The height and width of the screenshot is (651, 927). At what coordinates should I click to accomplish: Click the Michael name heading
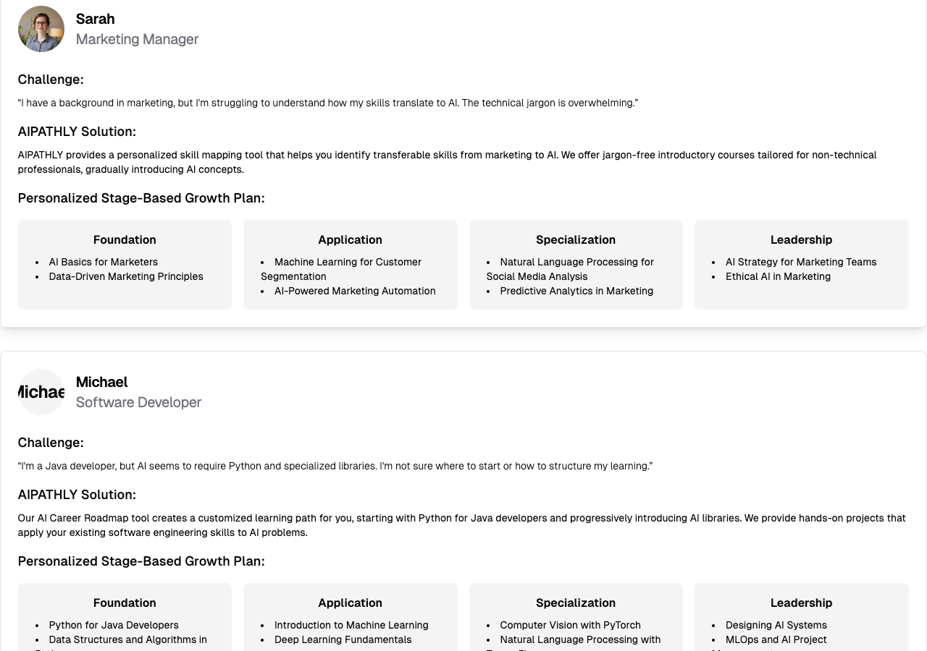(101, 382)
